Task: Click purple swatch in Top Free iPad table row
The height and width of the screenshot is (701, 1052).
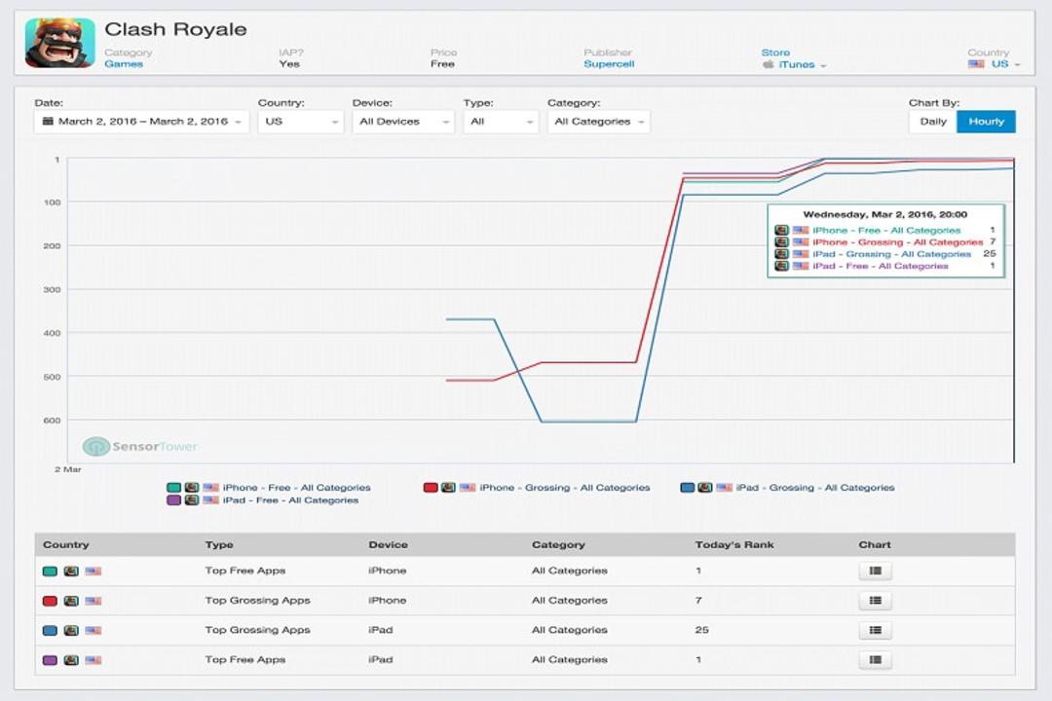Action: click(x=50, y=660)
